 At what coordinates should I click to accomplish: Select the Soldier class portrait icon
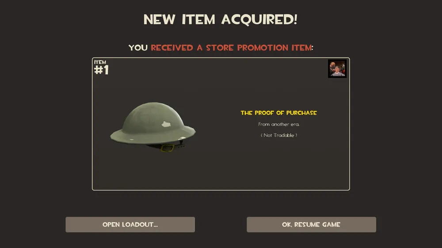tap(337, 69)
